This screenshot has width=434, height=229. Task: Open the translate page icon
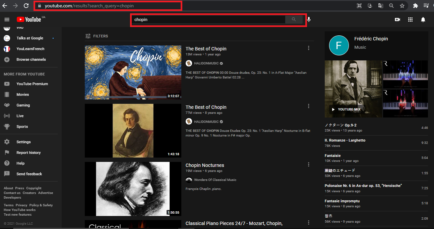tap(381, 6)
